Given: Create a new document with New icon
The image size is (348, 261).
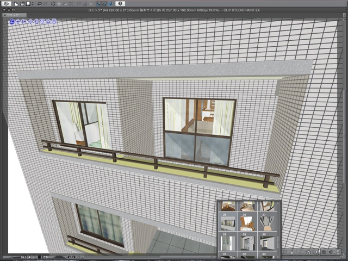Looking at the screenshot, I should pos(16,4).
